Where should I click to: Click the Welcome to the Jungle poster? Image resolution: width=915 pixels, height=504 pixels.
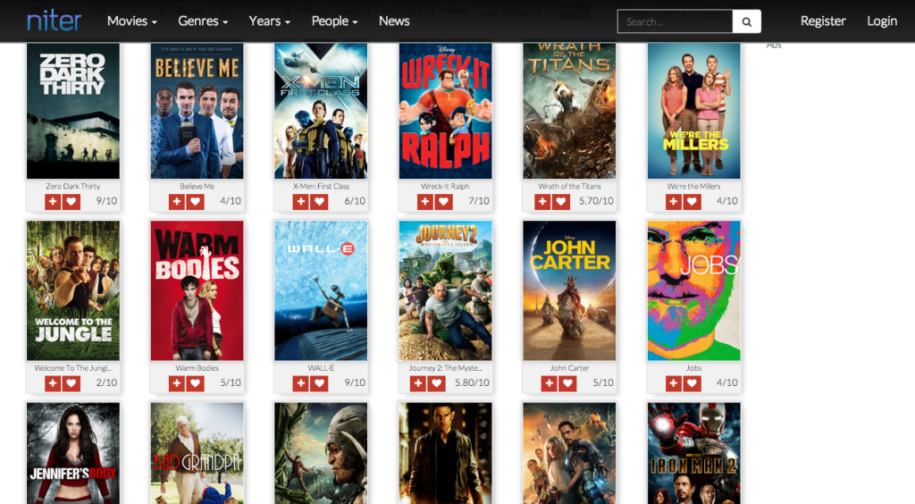73,290
